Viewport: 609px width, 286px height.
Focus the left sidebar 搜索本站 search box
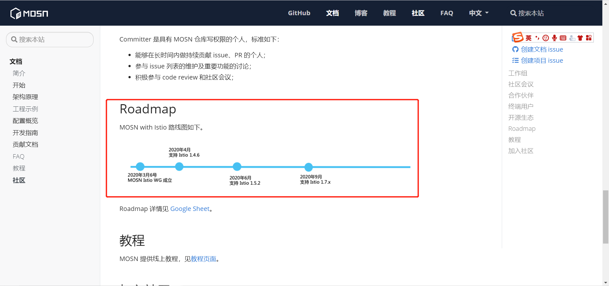[50, 40]
